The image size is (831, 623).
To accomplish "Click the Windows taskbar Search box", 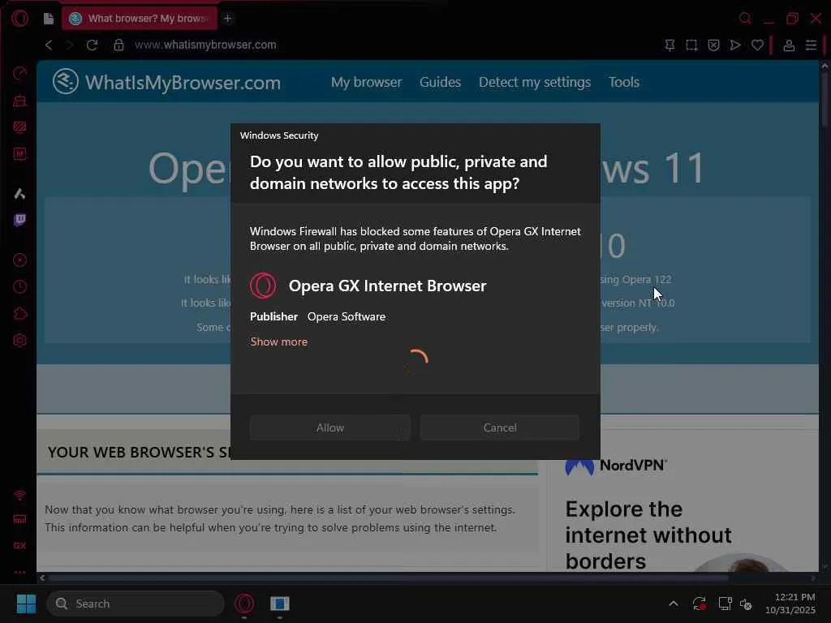I will [x=136, y=604].
